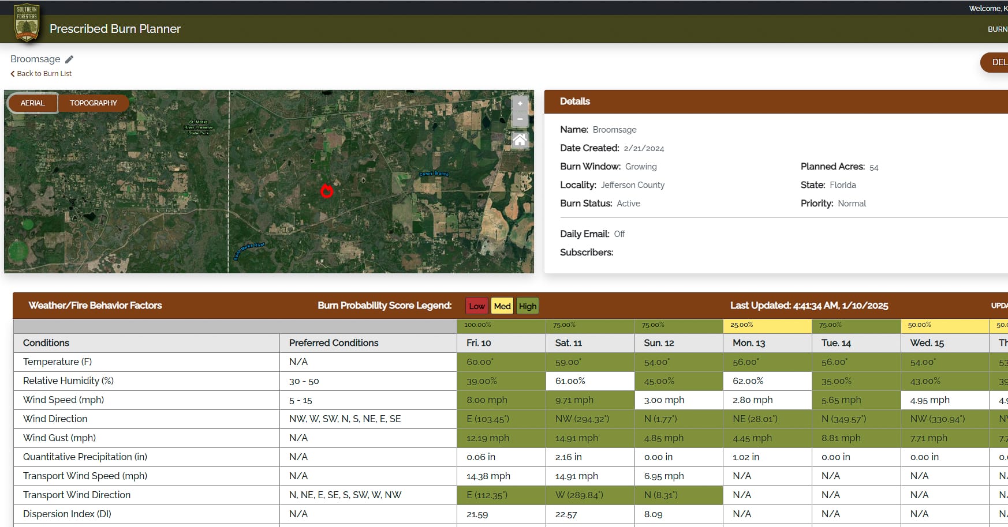Select the Mon. 13 column header
This screenshot has height=527, width=1008.
click(767, 343)
